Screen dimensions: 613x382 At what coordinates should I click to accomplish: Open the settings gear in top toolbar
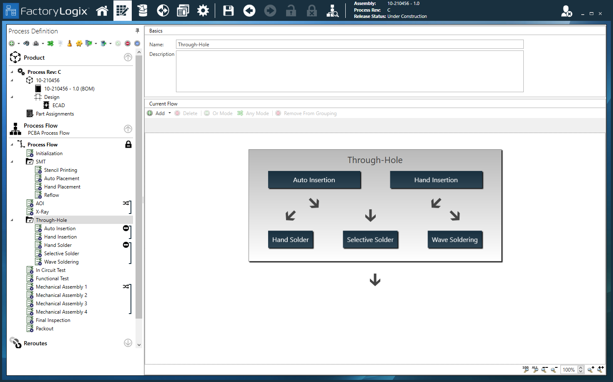pos(203,11)
